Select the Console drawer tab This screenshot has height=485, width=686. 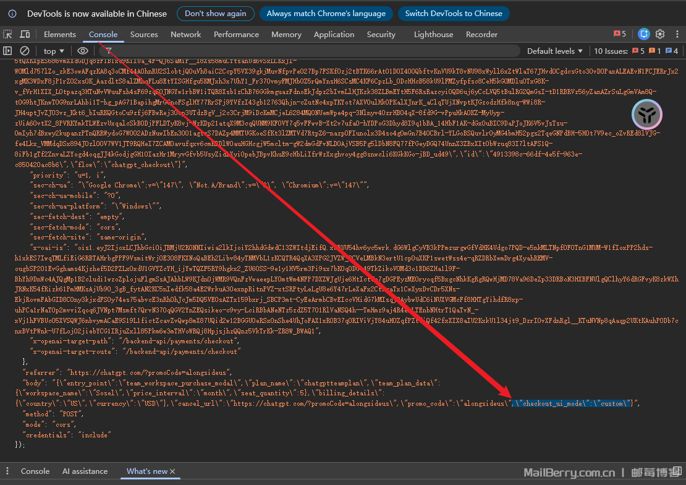click(35, 471)
